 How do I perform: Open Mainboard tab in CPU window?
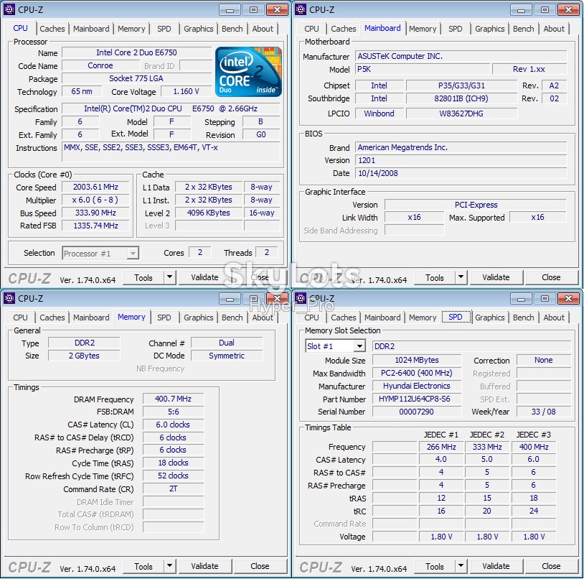point(91,29)
